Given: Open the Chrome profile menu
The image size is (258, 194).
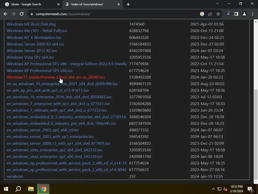Looking at the screenshot, I should pyautogui.click(x=244, y=14).
